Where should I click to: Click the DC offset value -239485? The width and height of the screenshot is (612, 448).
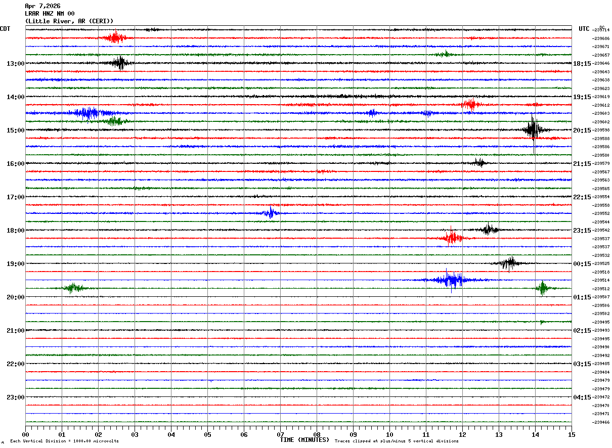point(601,364)
